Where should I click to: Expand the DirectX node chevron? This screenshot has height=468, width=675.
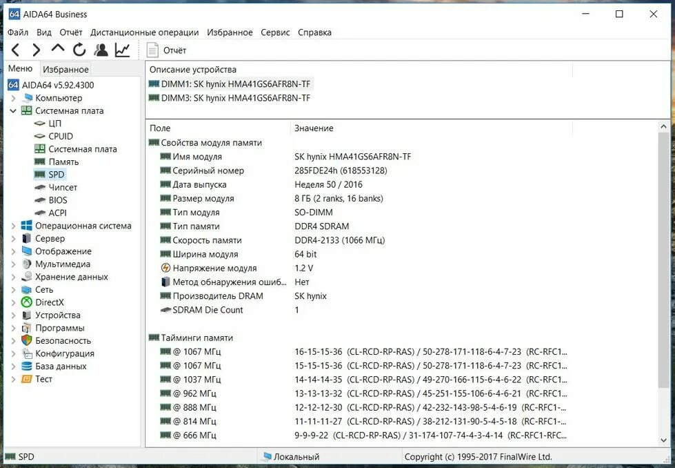[13, 302]
